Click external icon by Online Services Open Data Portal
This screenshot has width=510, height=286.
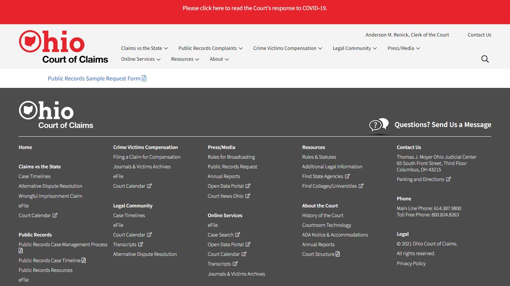(x=248, y=244)
